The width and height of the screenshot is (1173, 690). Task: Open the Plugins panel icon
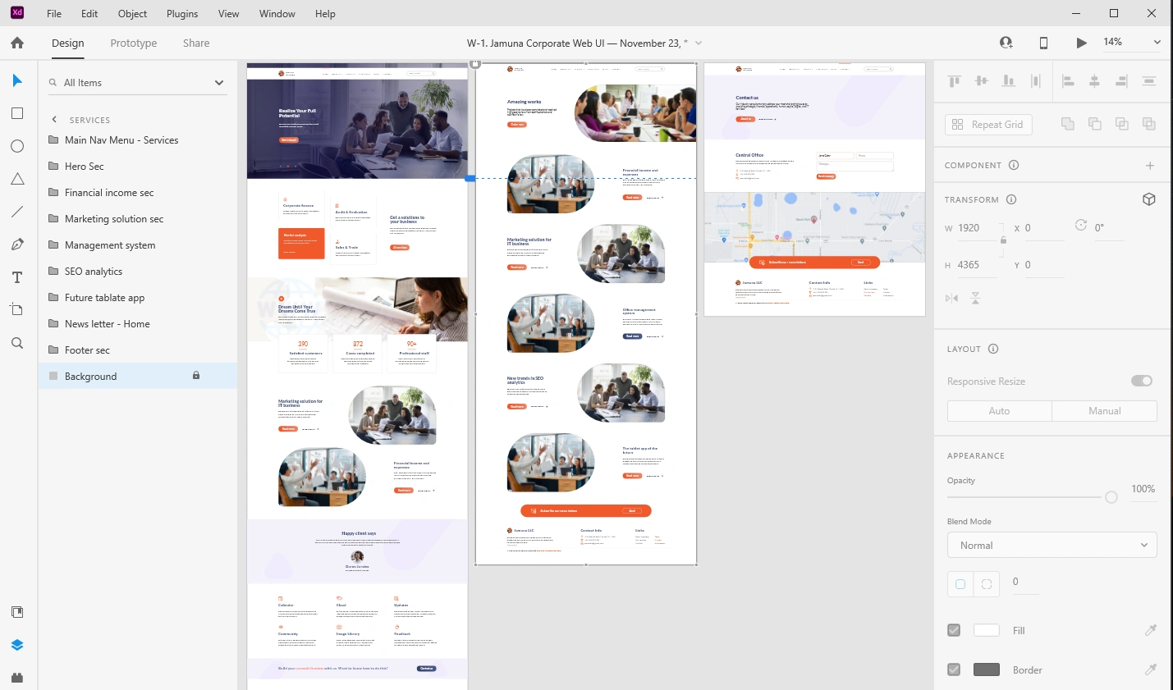17,678
